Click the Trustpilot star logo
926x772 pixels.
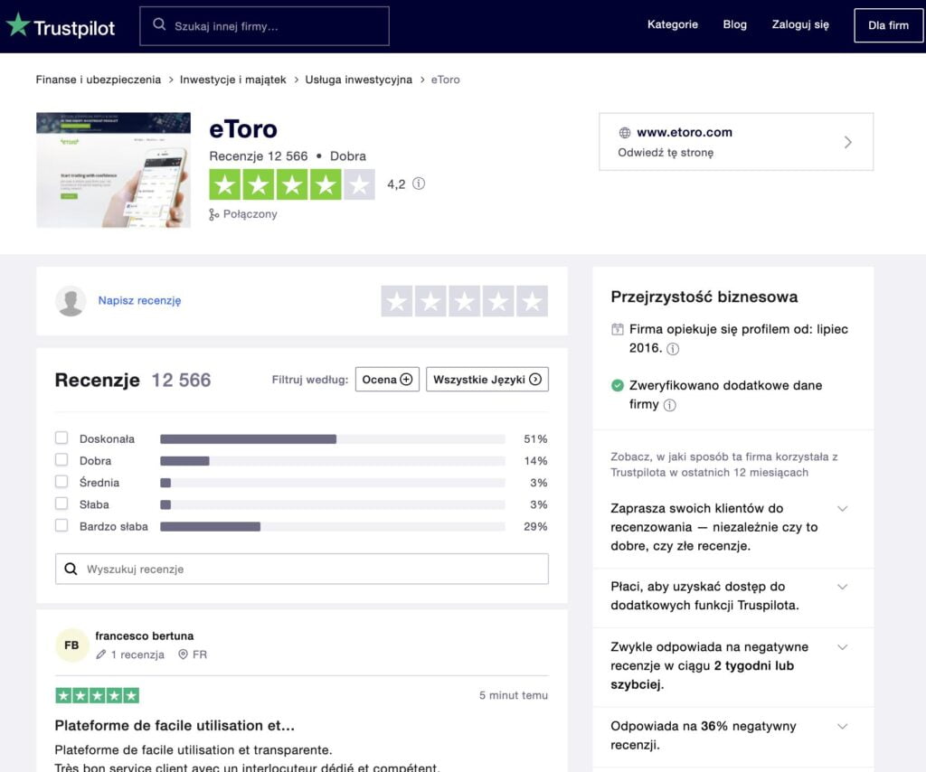18,24
